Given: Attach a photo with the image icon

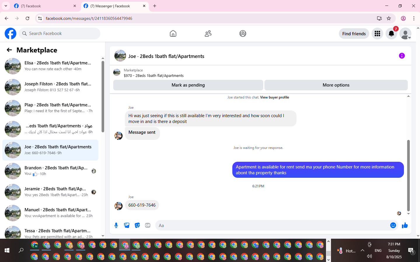Looking at the screenshot, I should point(127,225).
